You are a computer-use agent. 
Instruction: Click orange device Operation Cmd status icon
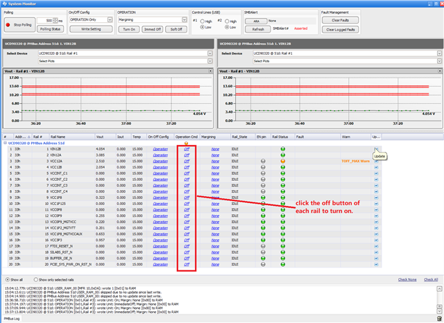186,143
